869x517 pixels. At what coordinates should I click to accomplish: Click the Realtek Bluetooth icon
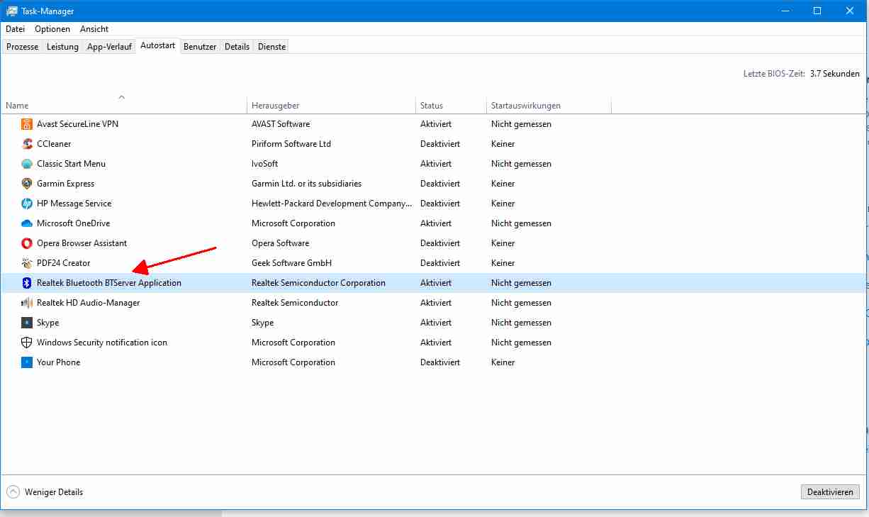click(27, 283)
